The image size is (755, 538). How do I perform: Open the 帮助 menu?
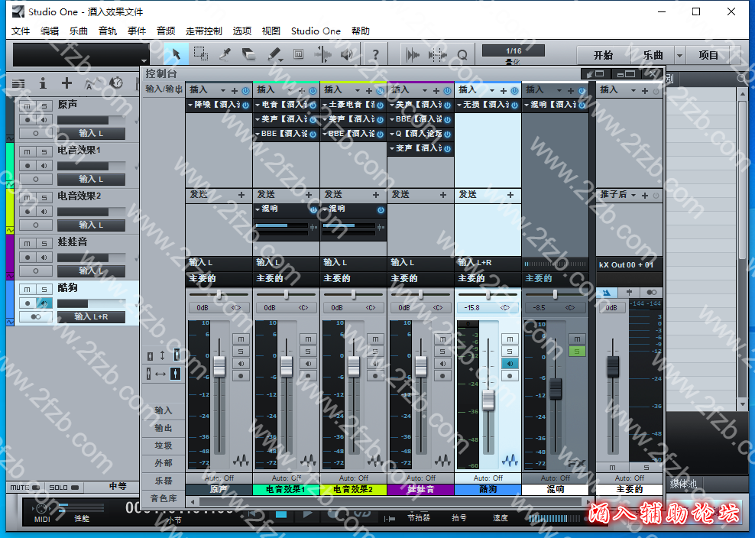pos(360,31)
